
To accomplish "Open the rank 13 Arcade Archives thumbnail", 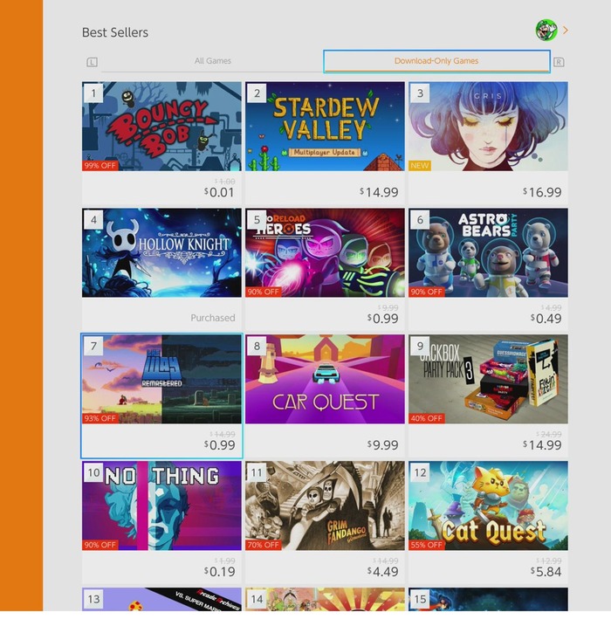I will point(161,599).
